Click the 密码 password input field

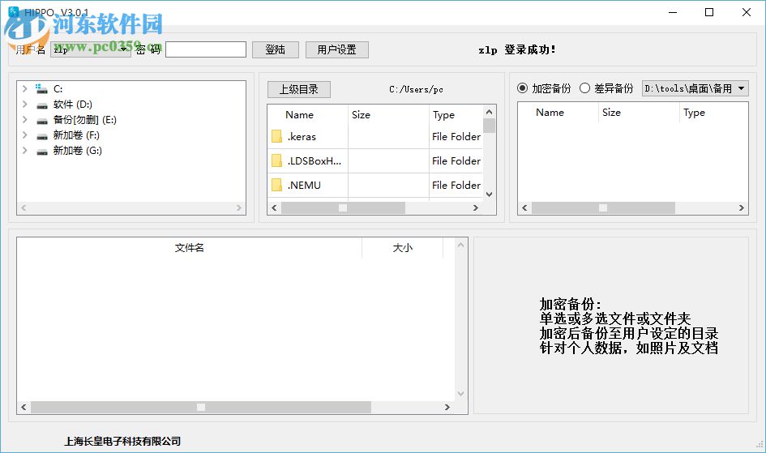(206, 49)
